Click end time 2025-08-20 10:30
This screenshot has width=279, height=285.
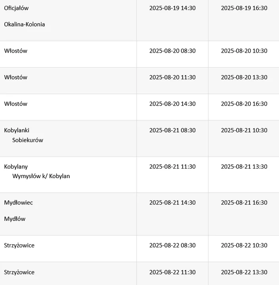244,51
